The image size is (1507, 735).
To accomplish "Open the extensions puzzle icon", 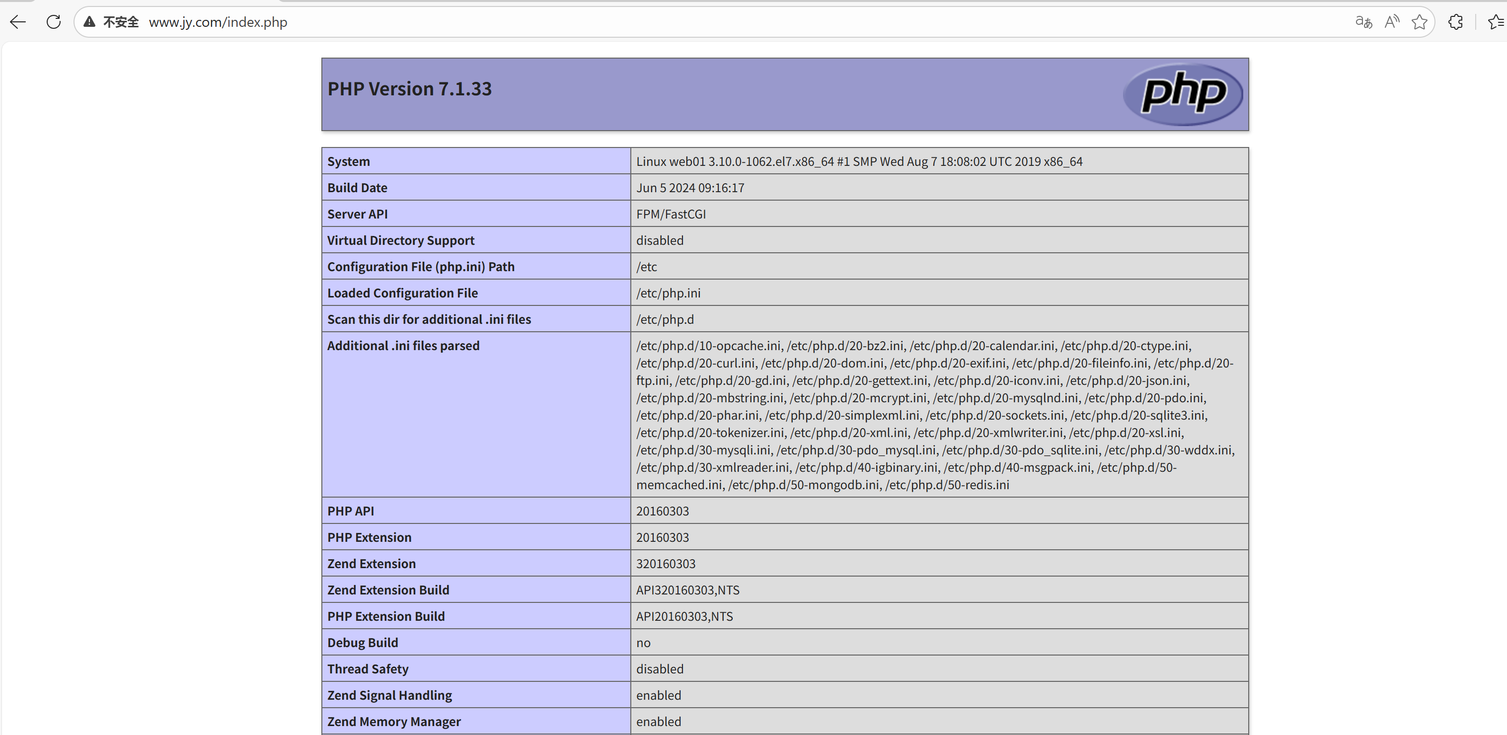I will tap(1455, 22).
